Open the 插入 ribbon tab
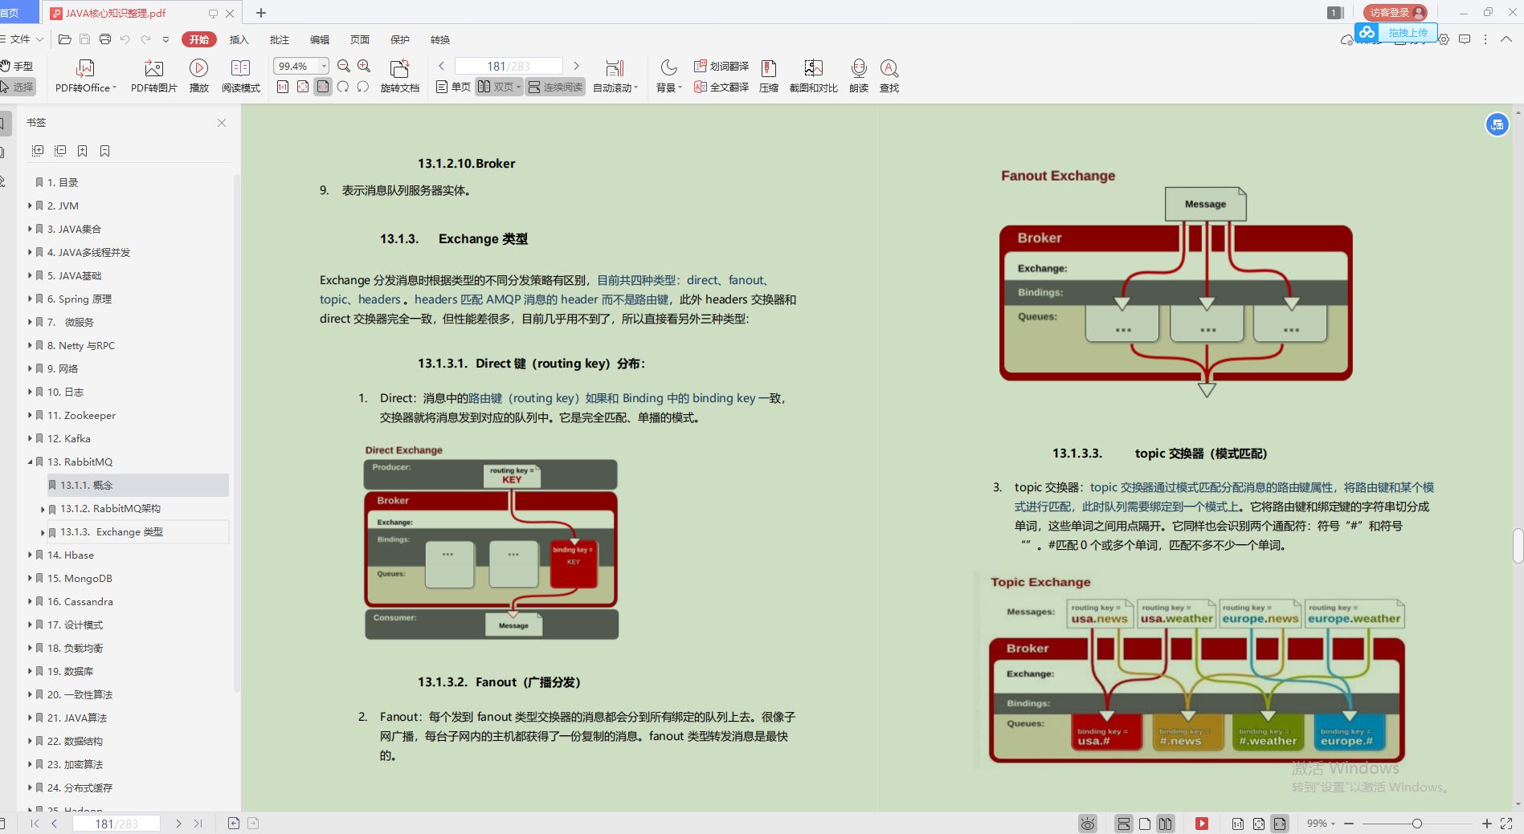 click(x=239, y=39)
